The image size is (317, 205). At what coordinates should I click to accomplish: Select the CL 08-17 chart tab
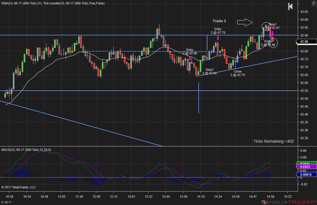click(6, 202)
